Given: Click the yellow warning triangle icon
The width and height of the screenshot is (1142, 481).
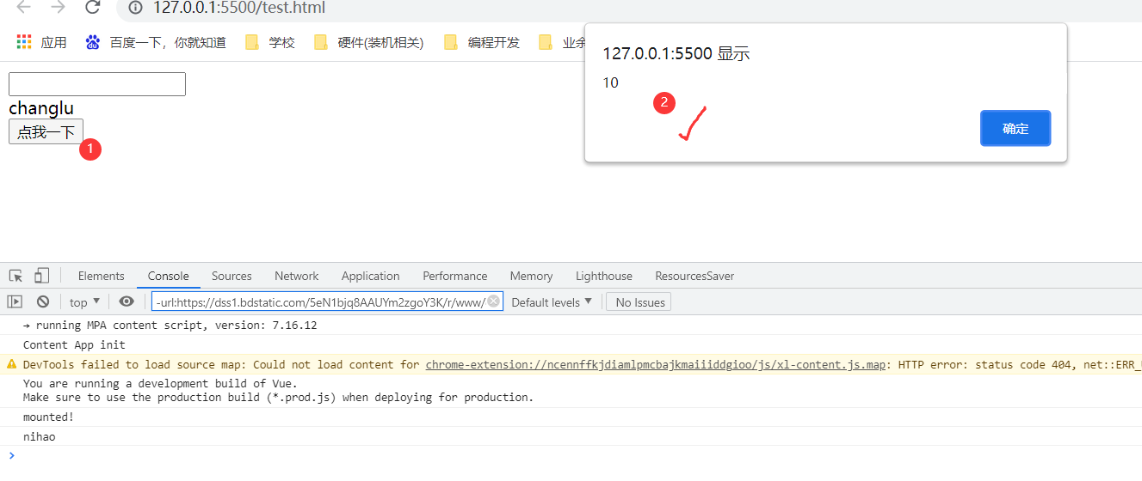Looking at the screenshot, I should pyautogui.click(x=11, y=364).
